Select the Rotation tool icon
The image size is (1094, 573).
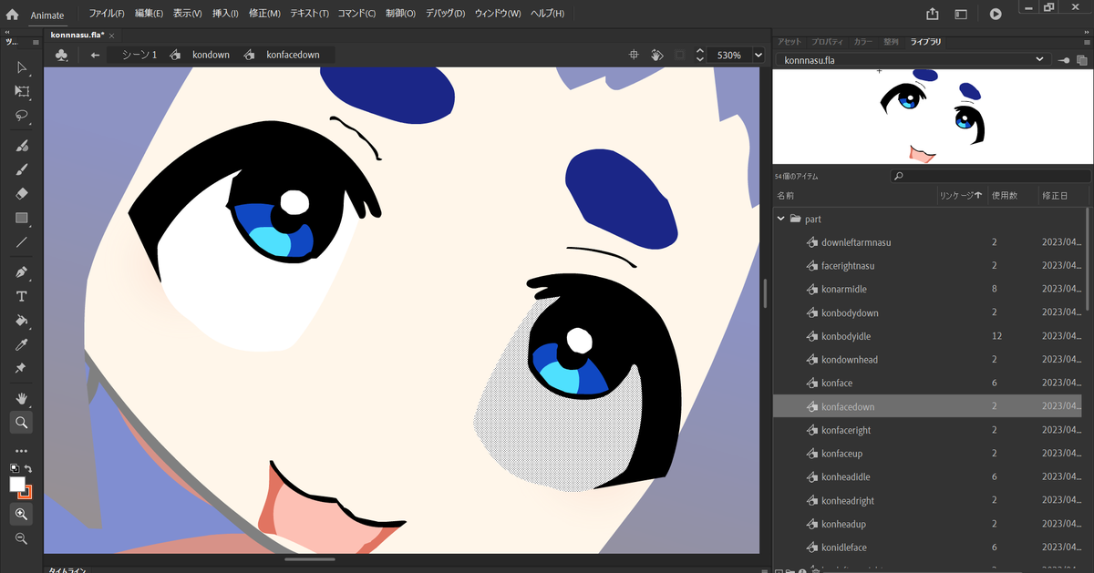click(656, 55)
